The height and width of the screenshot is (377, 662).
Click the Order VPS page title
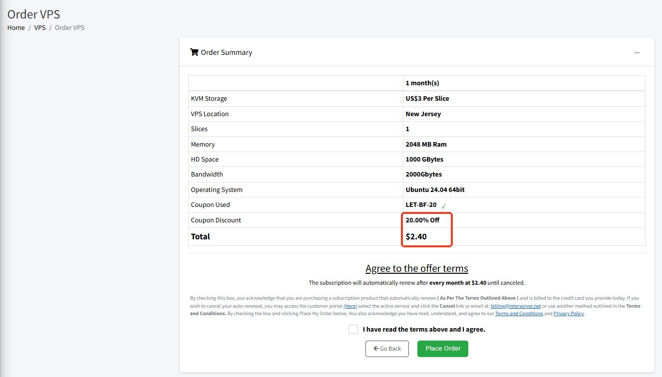click(33, 14)
